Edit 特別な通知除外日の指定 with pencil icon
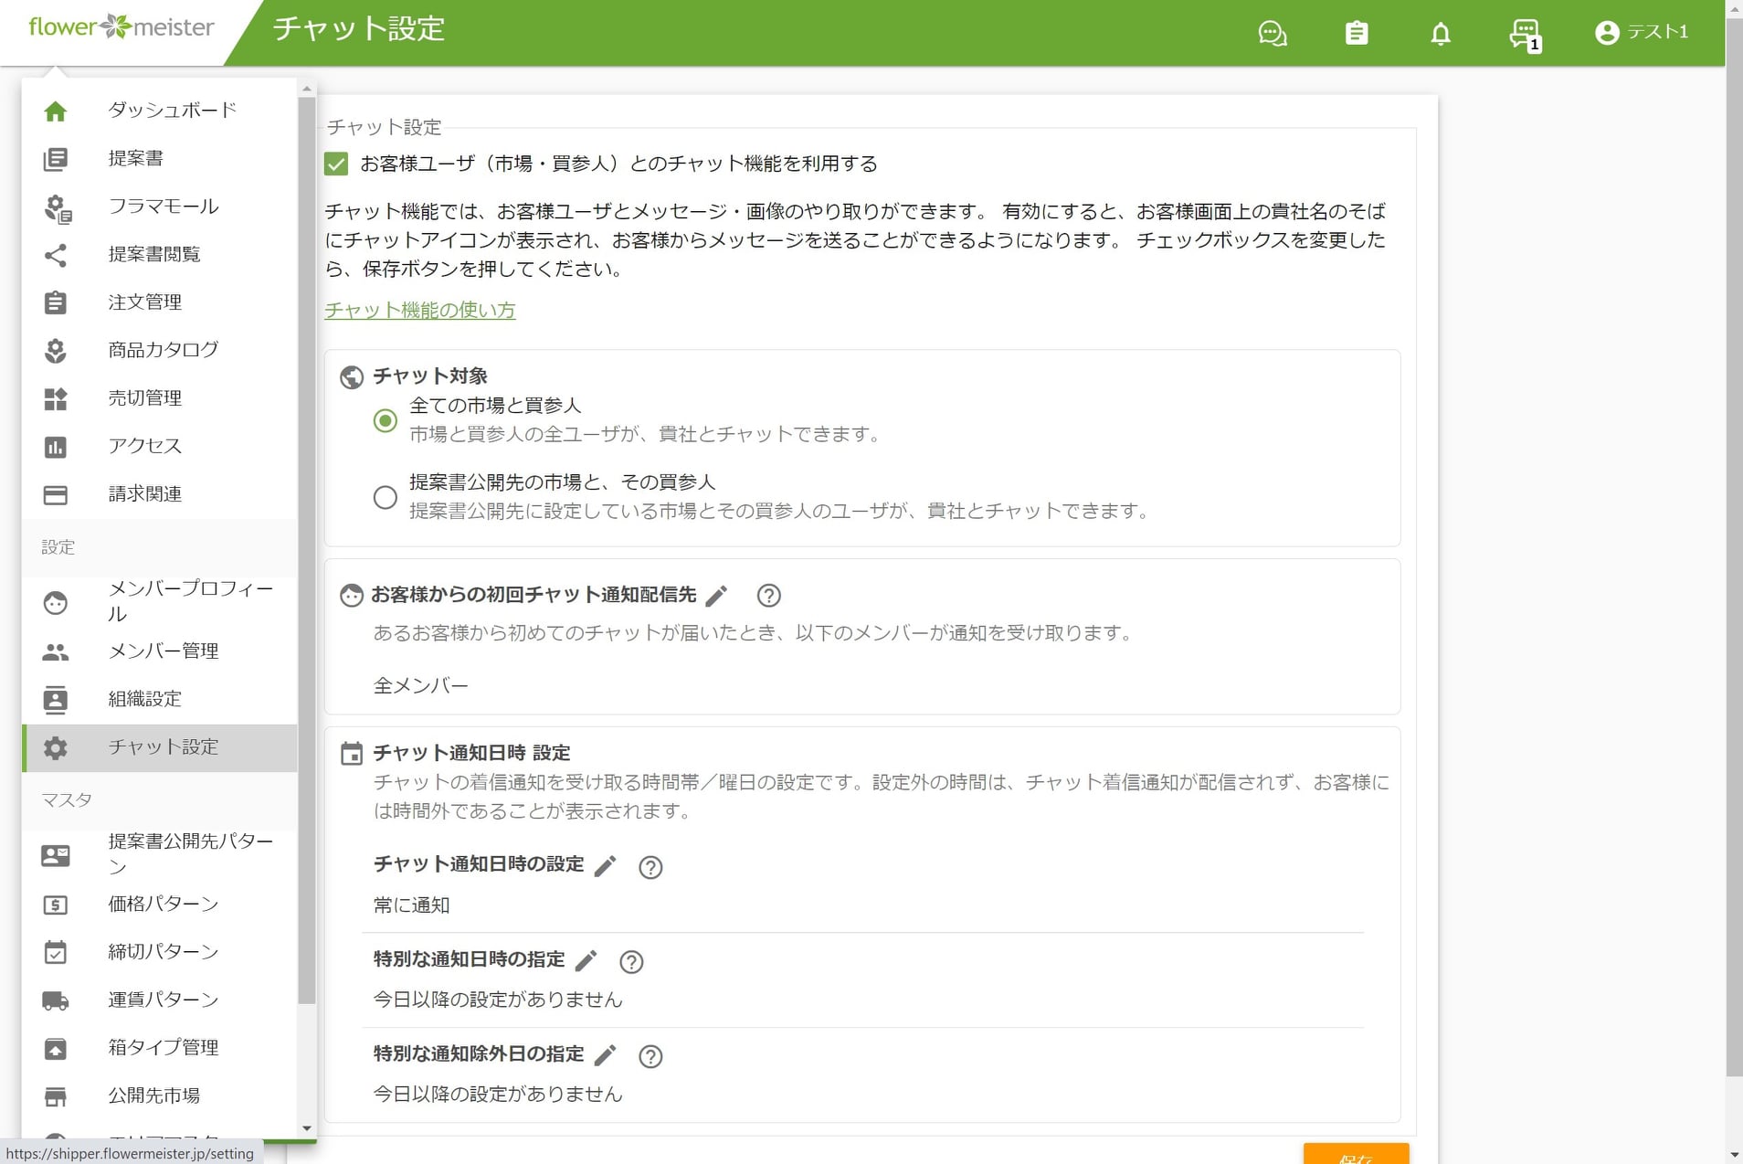1743x1164 pixels. 606,1055
